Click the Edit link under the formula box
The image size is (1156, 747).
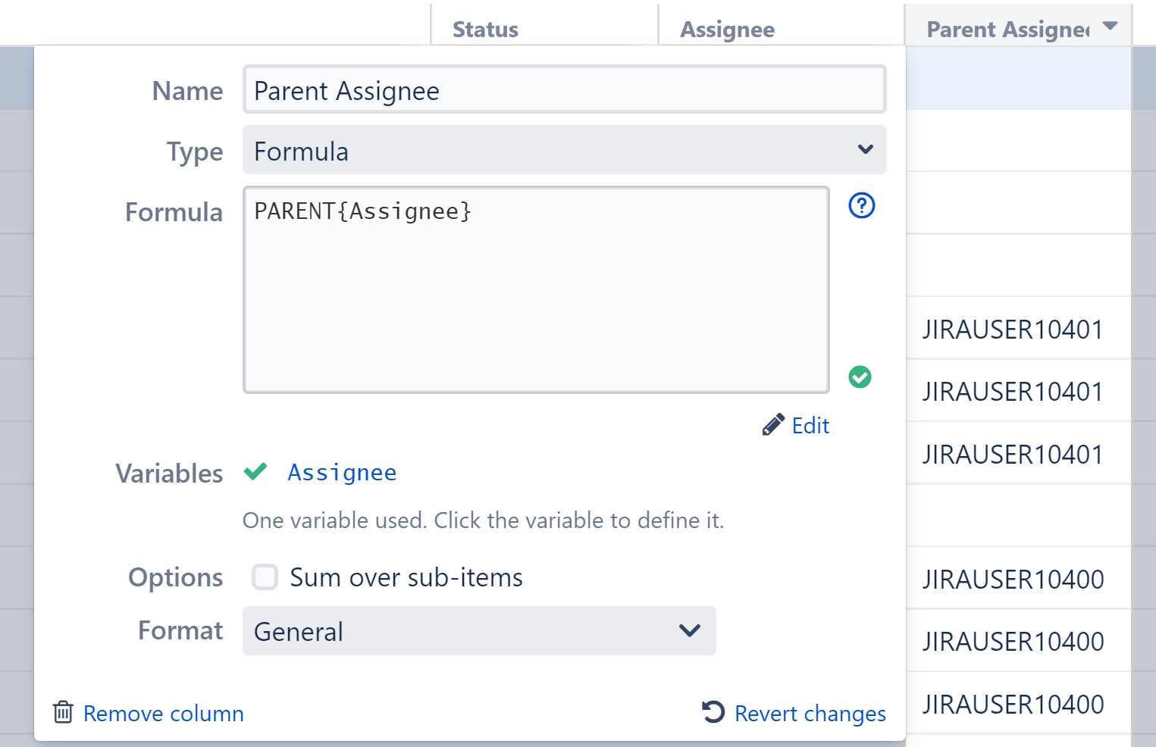[x=810, y=425]
